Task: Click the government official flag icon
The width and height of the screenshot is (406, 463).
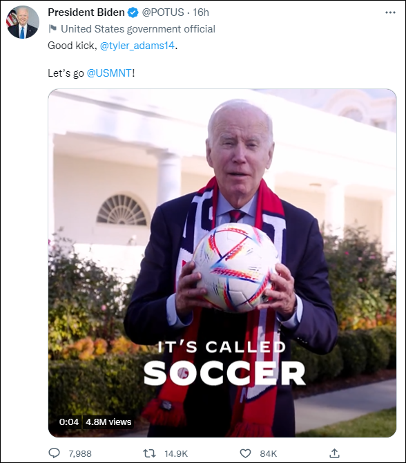Action: pos(52,29)
